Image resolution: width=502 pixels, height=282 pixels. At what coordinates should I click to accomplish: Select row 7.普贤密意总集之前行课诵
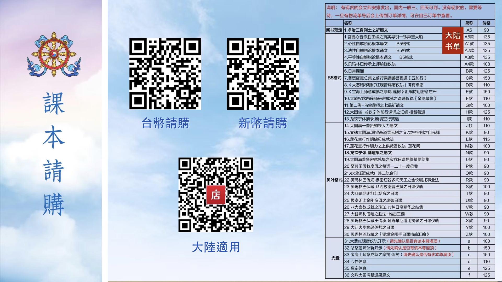tap(402, 78)
